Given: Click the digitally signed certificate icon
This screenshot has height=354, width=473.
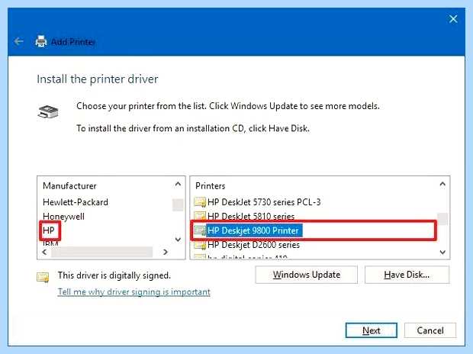Looking at the screenshot, I should click(43, 277).
